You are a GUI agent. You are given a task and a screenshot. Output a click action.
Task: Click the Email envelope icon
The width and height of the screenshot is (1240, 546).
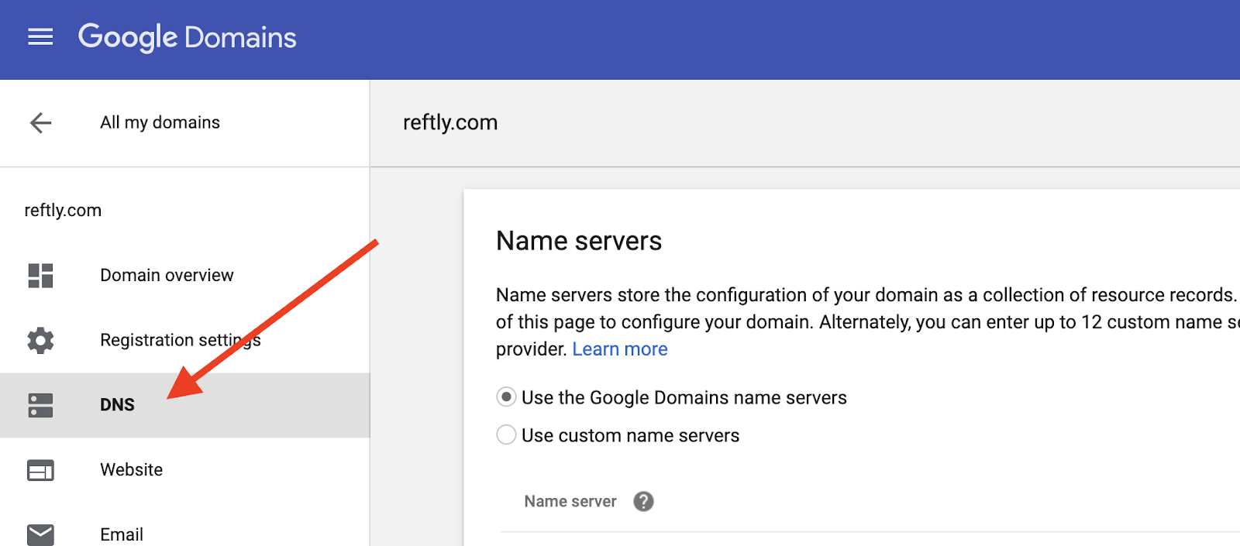[x=40, y=534]
